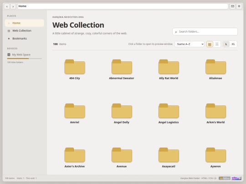Viewport: 246px width, 184px height.
Task: Open the Arkm's World folder
Action: (x=215, y=114)
